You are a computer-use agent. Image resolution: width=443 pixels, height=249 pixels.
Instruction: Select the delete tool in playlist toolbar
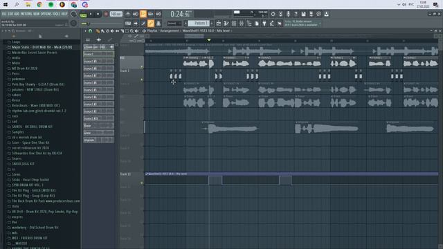[107, 30]
